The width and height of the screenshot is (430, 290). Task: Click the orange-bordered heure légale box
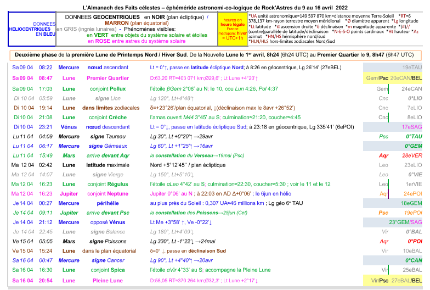coord(231,30)
